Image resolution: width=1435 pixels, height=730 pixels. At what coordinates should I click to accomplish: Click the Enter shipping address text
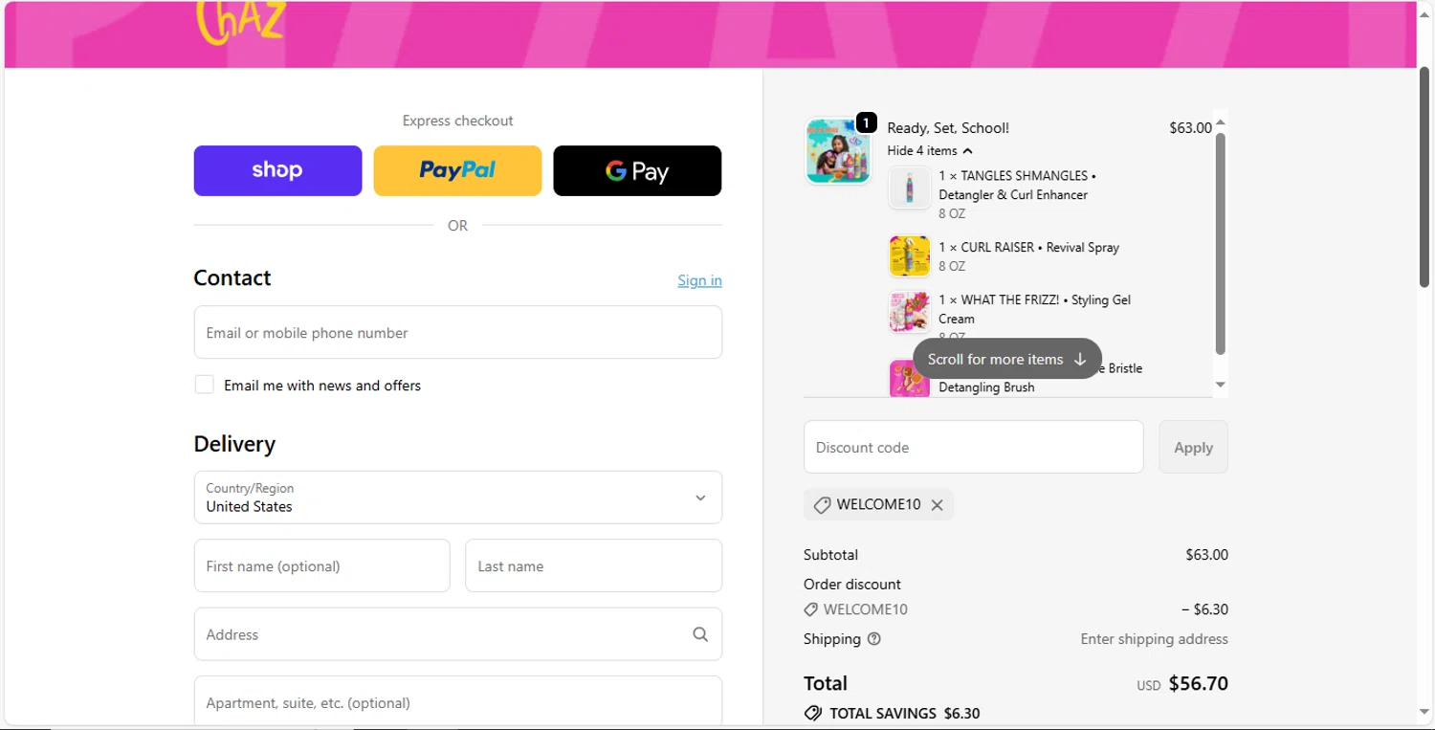click(x=1155, y=639)
